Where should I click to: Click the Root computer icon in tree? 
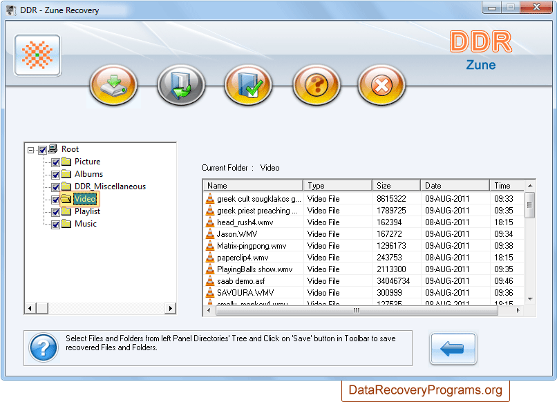[53, 149]
